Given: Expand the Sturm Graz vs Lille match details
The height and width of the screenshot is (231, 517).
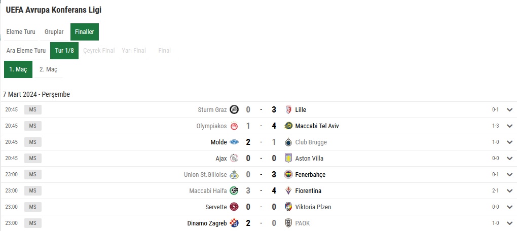Looking at the screenshot, I should tap(510, 110).
